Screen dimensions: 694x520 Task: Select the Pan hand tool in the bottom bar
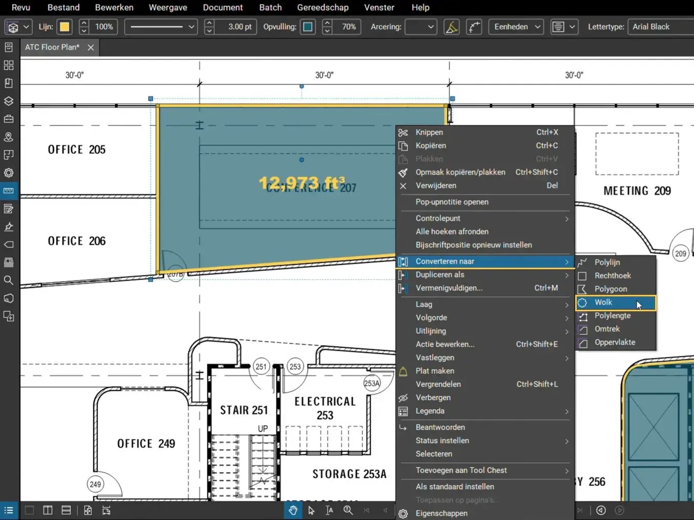pos(293,510)
